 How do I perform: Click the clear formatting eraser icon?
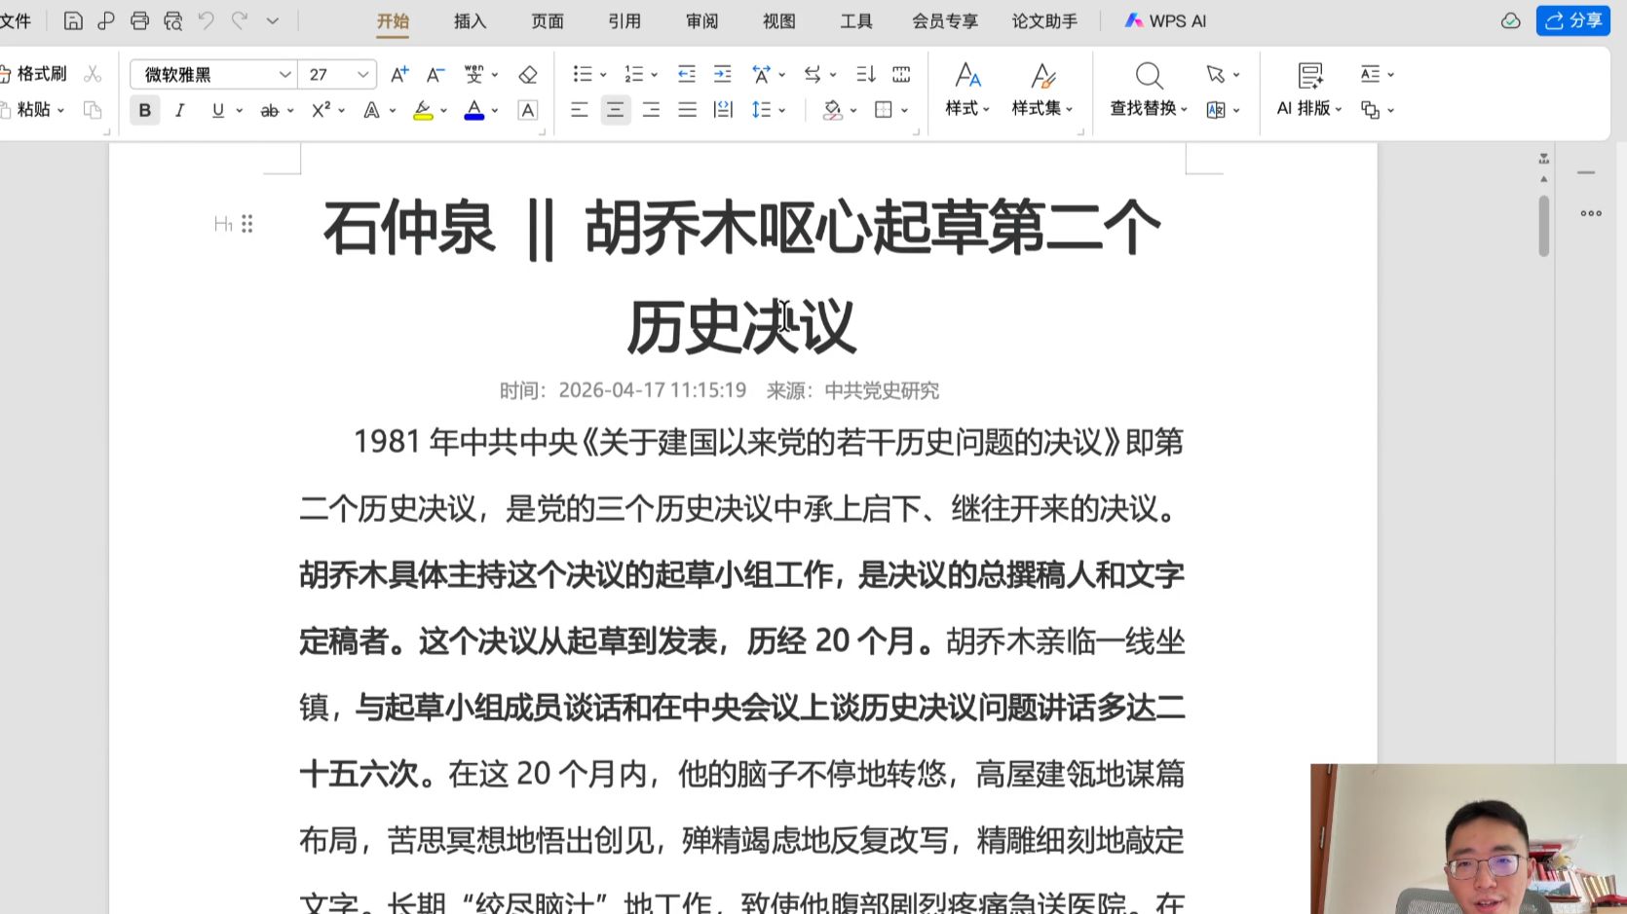point(528,74)
